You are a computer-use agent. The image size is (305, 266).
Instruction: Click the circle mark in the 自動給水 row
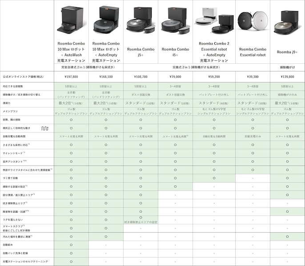tap(71, 245)
